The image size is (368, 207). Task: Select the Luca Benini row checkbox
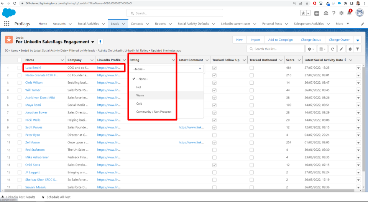click(20, 68)
